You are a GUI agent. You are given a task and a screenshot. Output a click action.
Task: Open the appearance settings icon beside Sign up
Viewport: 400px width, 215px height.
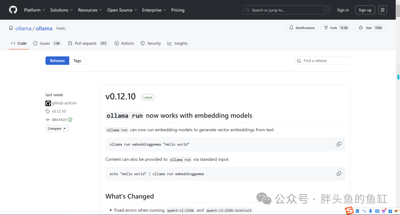pyautogui.click(x=382, y=10)
